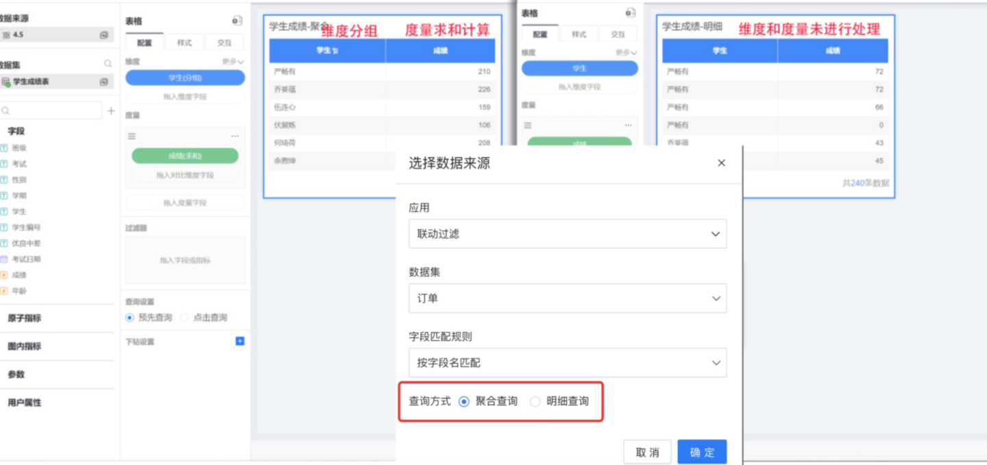Switch to the 样式 tab in left panel
The height and width of the screenshot is (465, 987).
[184, 43]
